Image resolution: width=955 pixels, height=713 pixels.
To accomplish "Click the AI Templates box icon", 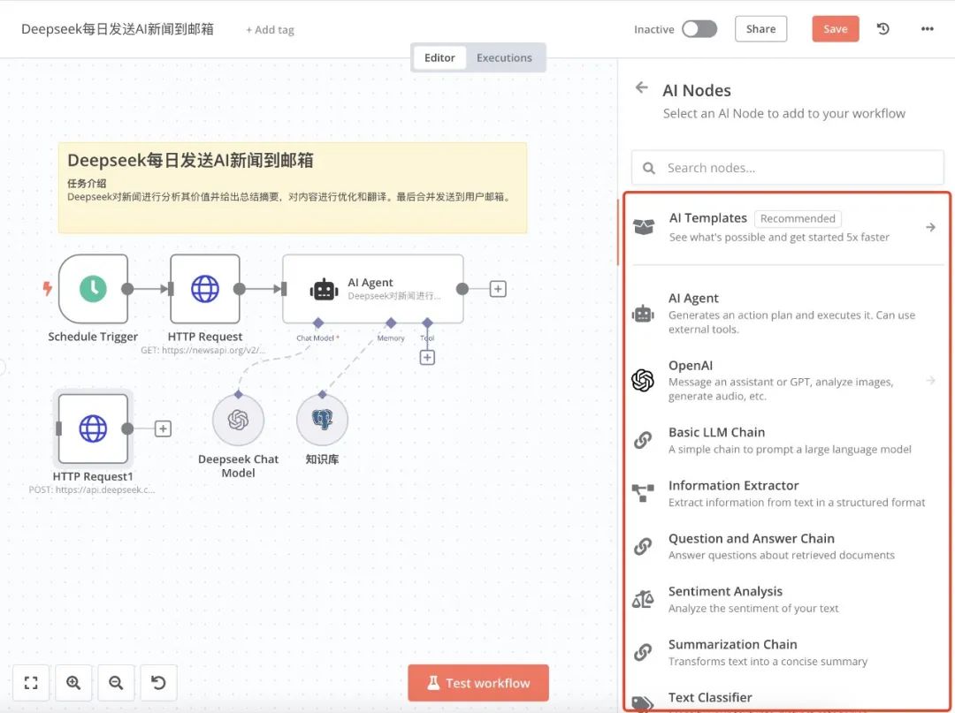I will pos(644,227).
